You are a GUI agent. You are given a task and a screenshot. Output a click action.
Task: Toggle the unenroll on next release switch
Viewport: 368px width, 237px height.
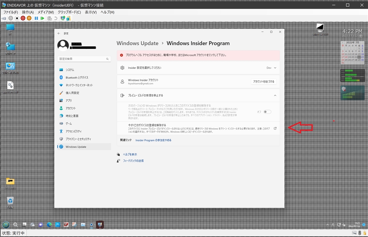pos(267,112)
